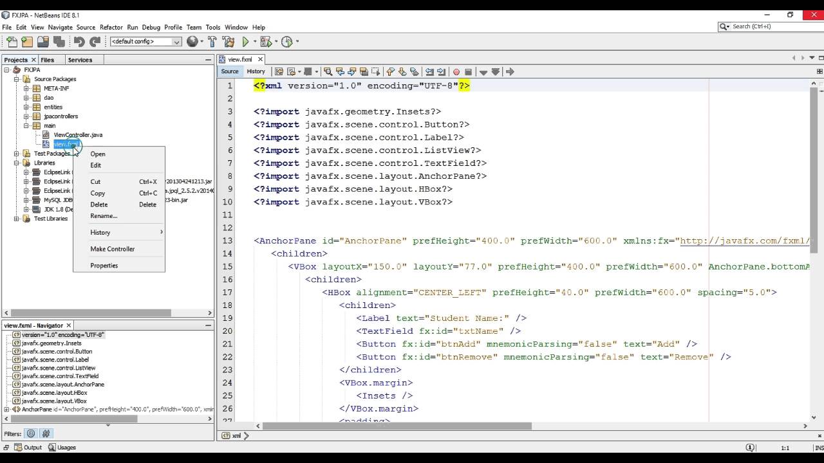This screenshot has height=463, width=824.
Task: Open the File menu
Action: click(x=7, y=27)
